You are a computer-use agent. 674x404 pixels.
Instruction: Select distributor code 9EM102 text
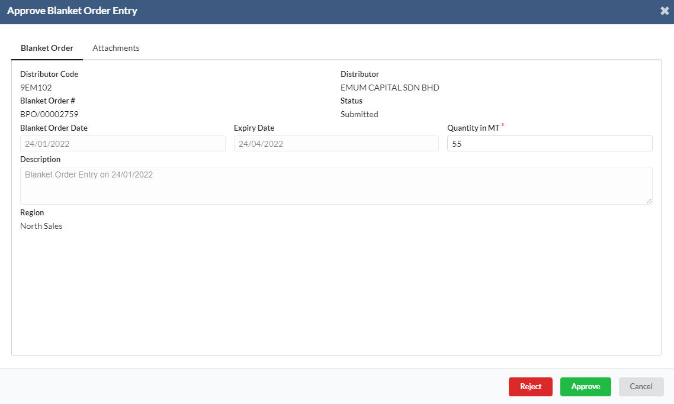point(36,88)
